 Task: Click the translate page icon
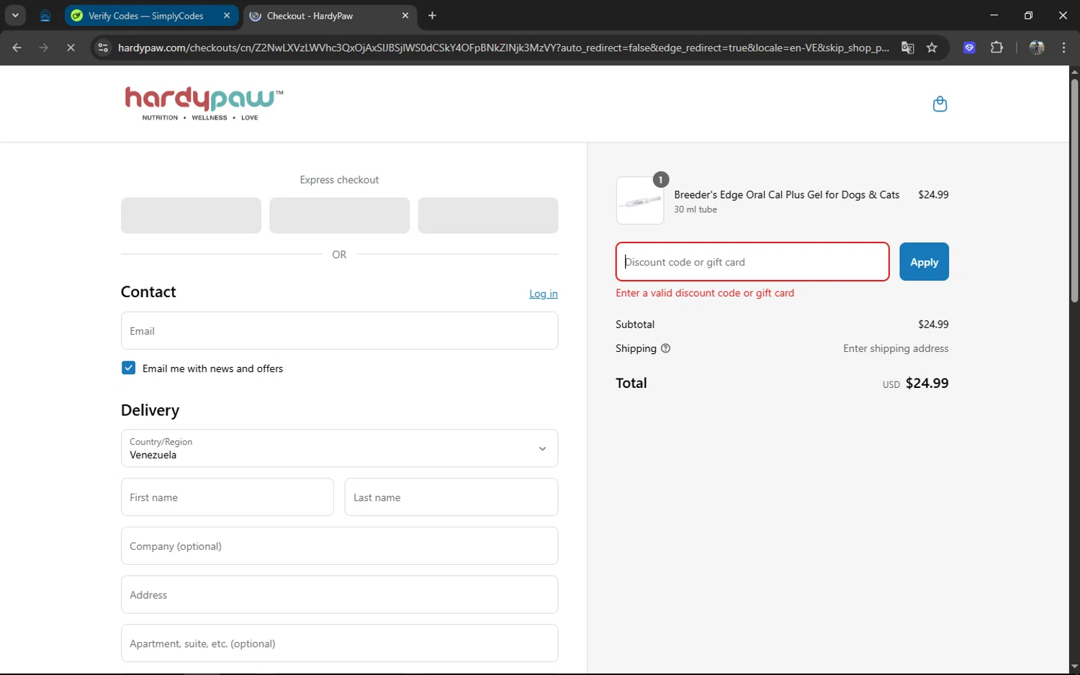(x=907, y=47)
